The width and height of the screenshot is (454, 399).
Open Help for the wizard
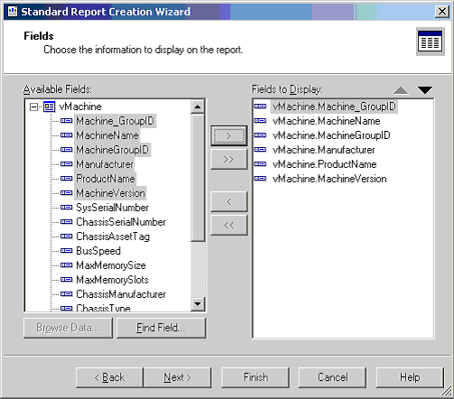pyautogui.click(x=410, y=377)
